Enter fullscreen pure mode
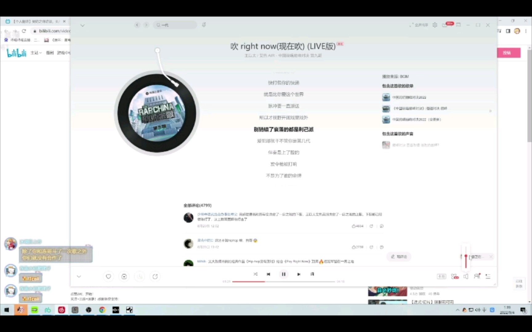 (x=419, y=25)
